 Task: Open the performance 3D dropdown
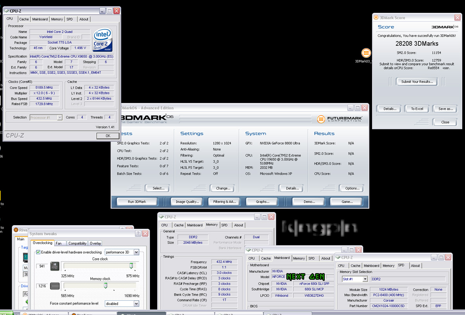(x=136, y=252)
